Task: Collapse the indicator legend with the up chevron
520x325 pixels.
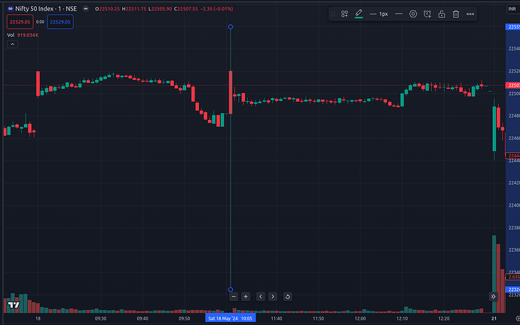Action: [x=12, y=44]
